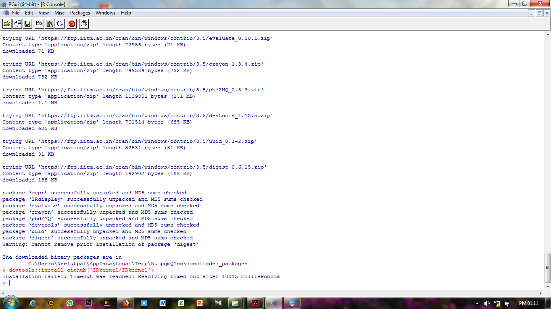
Task: Click the Copy toolbar icon
Action: point(39,24)
